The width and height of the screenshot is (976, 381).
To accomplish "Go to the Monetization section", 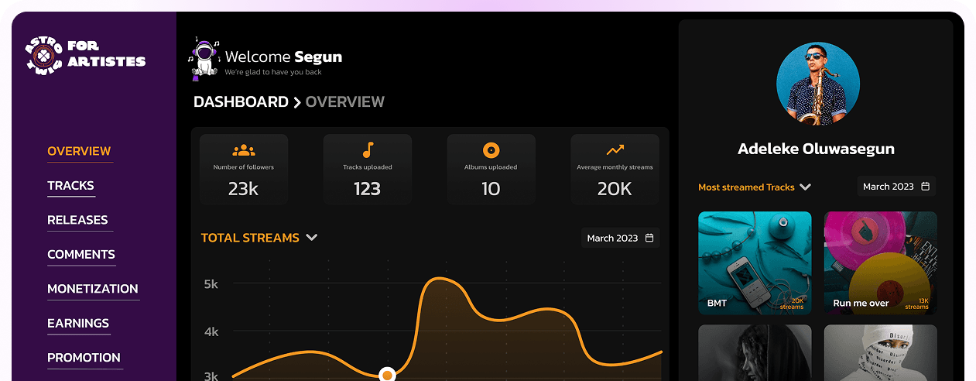I will tap(92, 289).
